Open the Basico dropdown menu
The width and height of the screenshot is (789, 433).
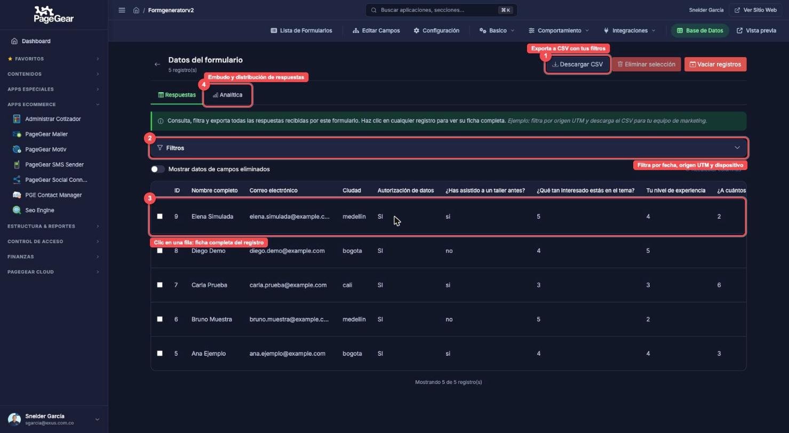click(x=497, y=30)
